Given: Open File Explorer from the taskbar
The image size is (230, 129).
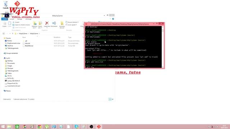Looking at the screenshot, I should [9, 126].
